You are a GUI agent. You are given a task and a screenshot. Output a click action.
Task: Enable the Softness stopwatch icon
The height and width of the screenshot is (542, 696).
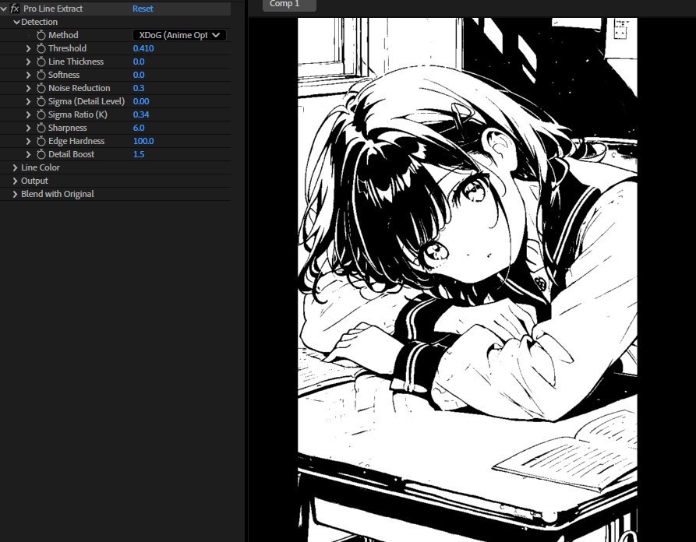(x=41, y=75)
